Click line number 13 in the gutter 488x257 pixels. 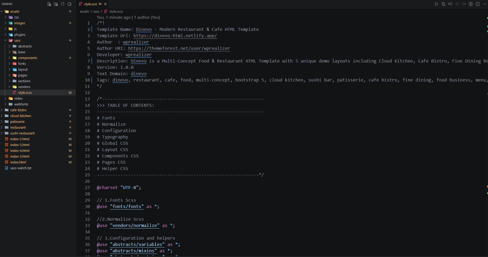tap(87, 99)
